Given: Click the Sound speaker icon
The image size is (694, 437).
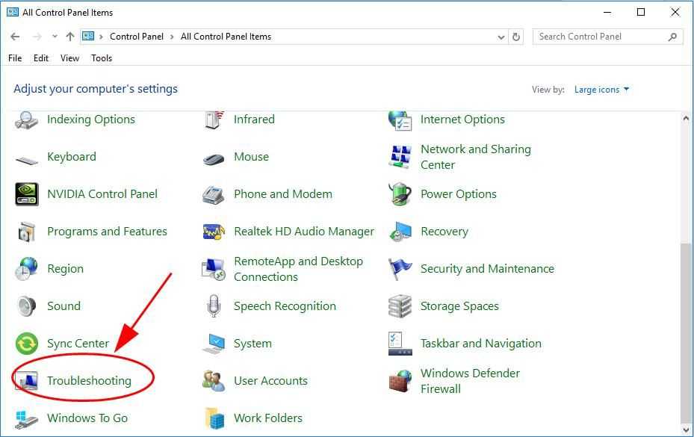Looking at the screenshot, I should pos(27,306).
